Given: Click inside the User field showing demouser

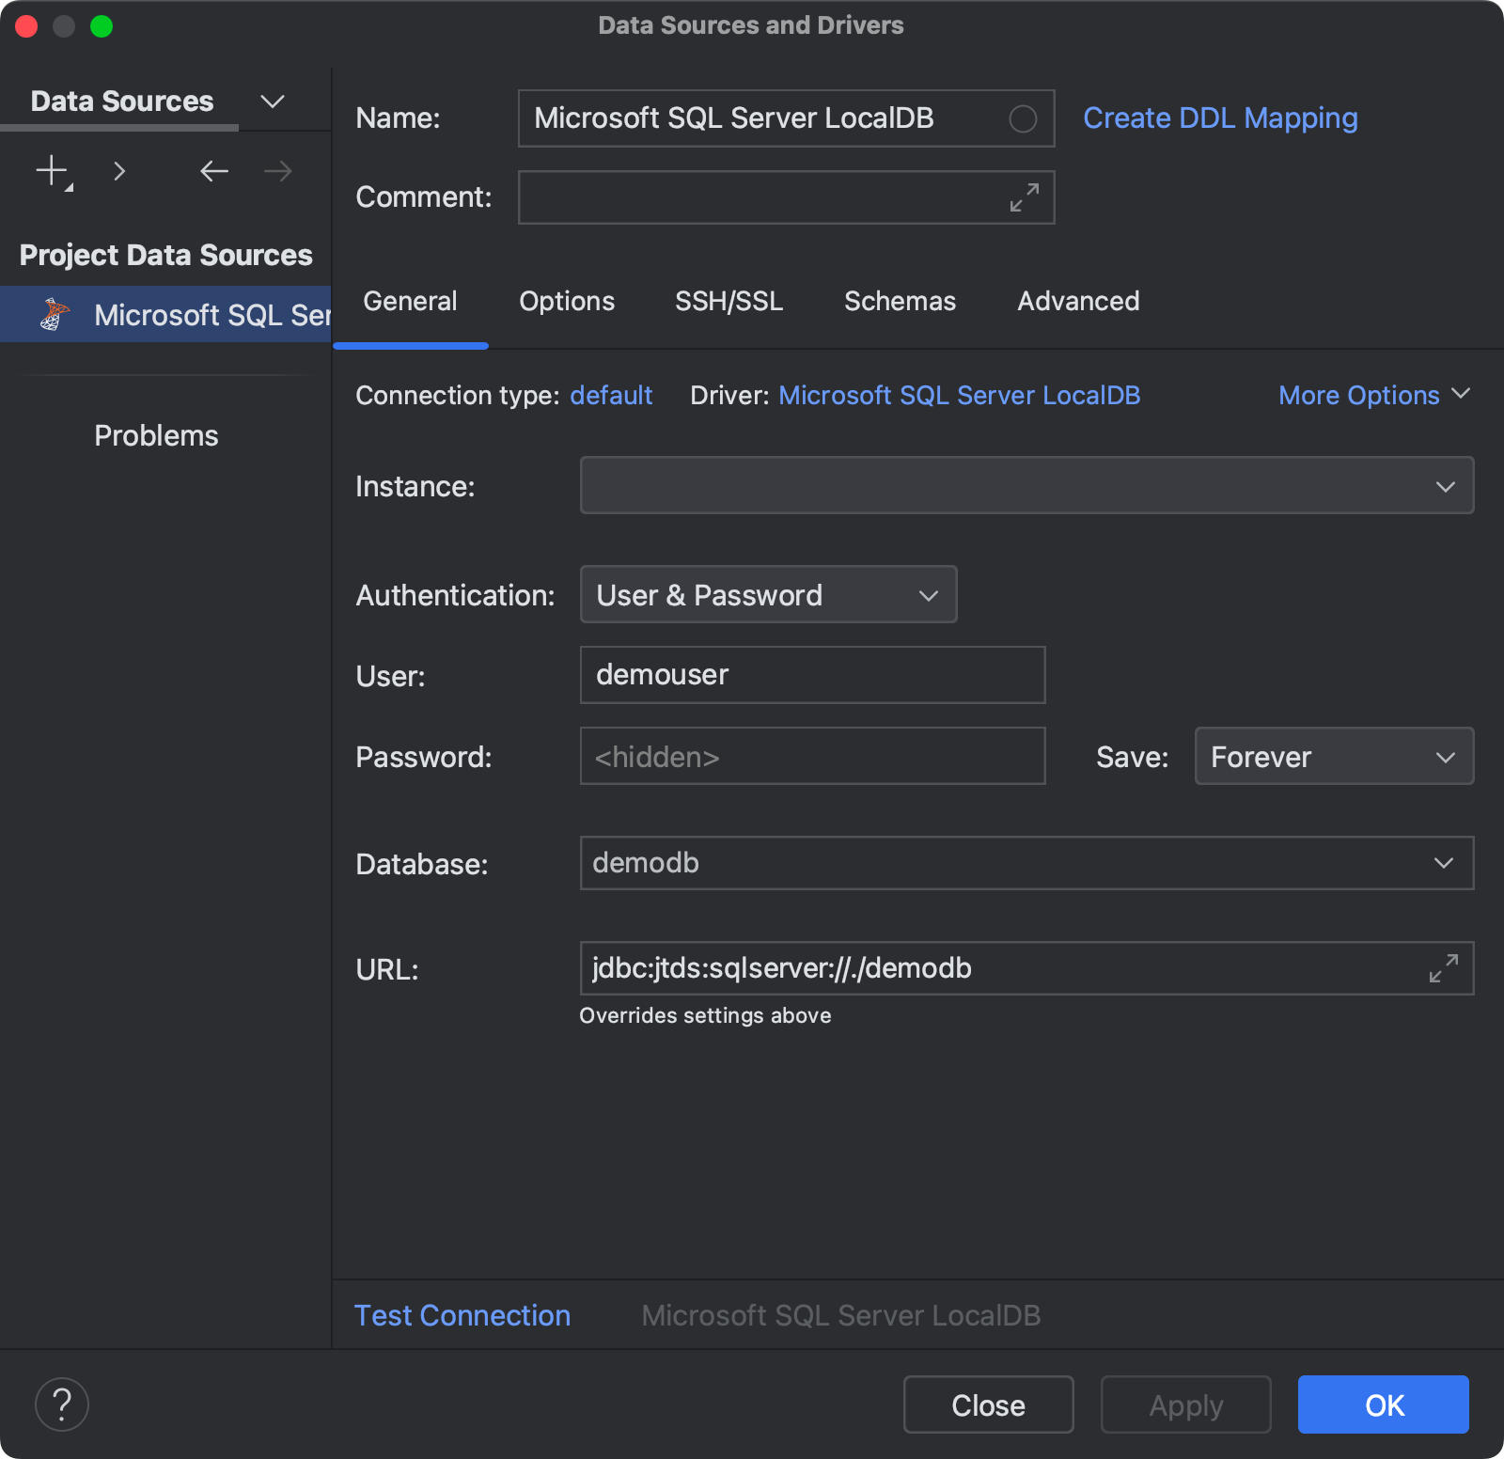Looking at the screenshot, I should click(x=811, y=674).
